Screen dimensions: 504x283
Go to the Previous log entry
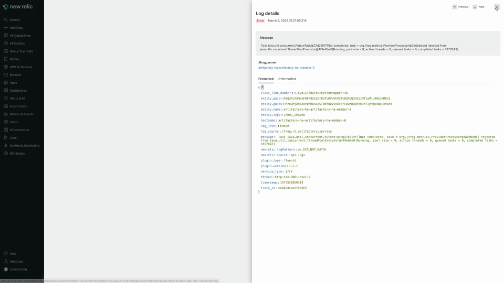tap(460, 7)
